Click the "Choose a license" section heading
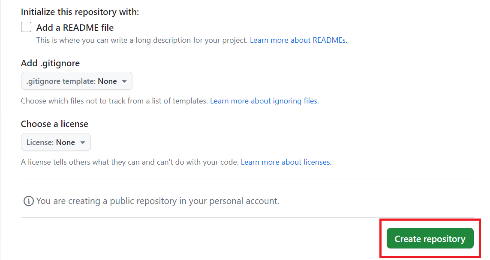Screen dimensions: 490x260 coord(54,124)
